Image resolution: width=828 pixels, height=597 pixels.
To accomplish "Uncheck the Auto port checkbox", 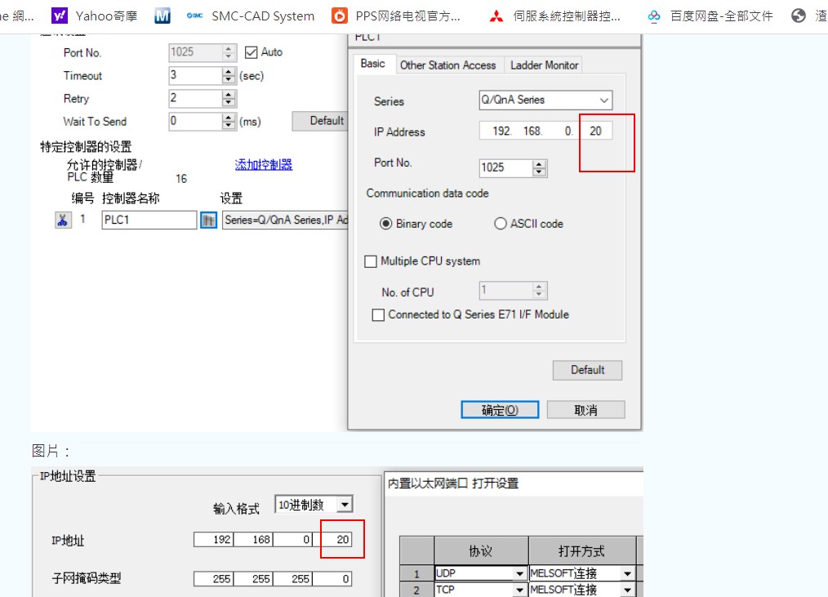I will 252,52.
